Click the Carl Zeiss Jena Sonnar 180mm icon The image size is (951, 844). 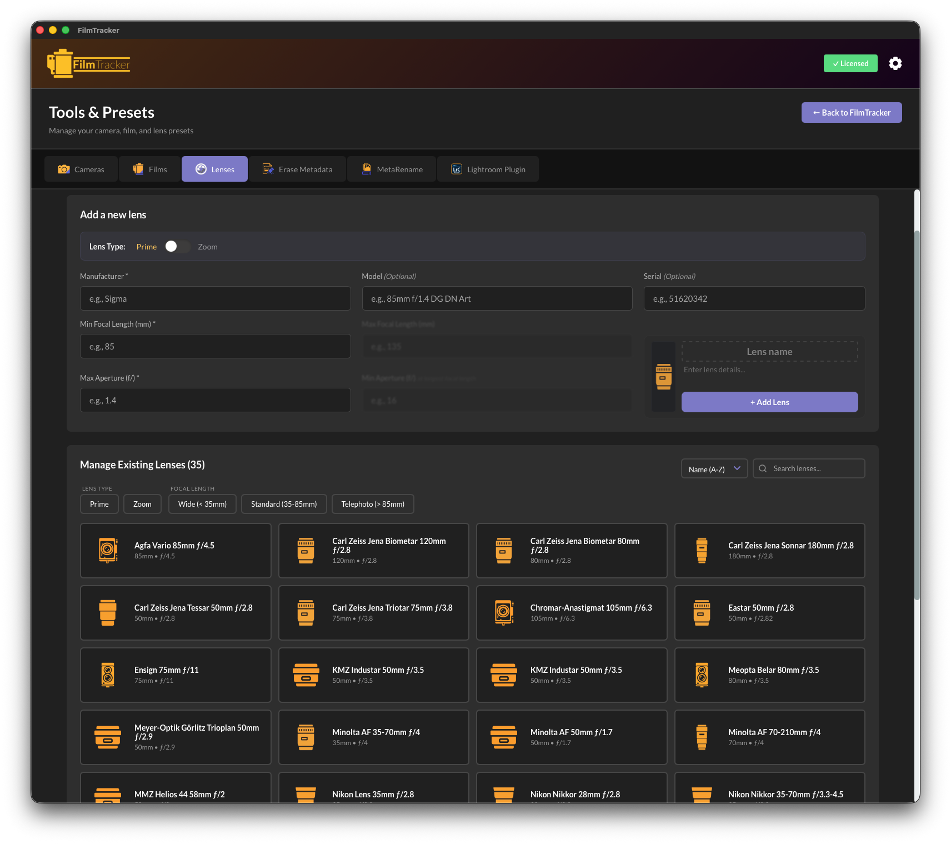click(x=702, y=550)
